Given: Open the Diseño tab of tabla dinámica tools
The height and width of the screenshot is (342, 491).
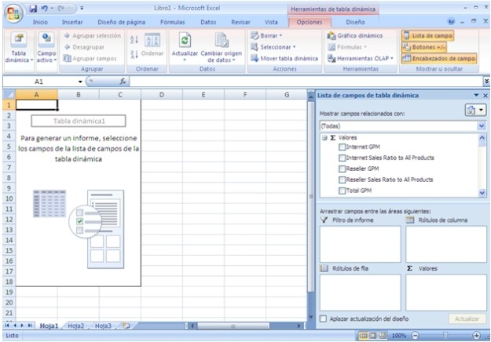Looking at the screenshot, I should pyautogui.click(x=355, y=23).
